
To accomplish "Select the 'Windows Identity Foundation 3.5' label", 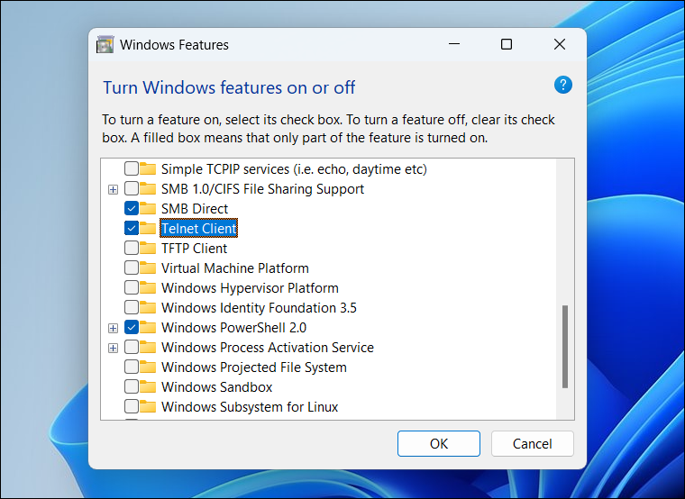I will pyautogui.click(x=259, y=307).
